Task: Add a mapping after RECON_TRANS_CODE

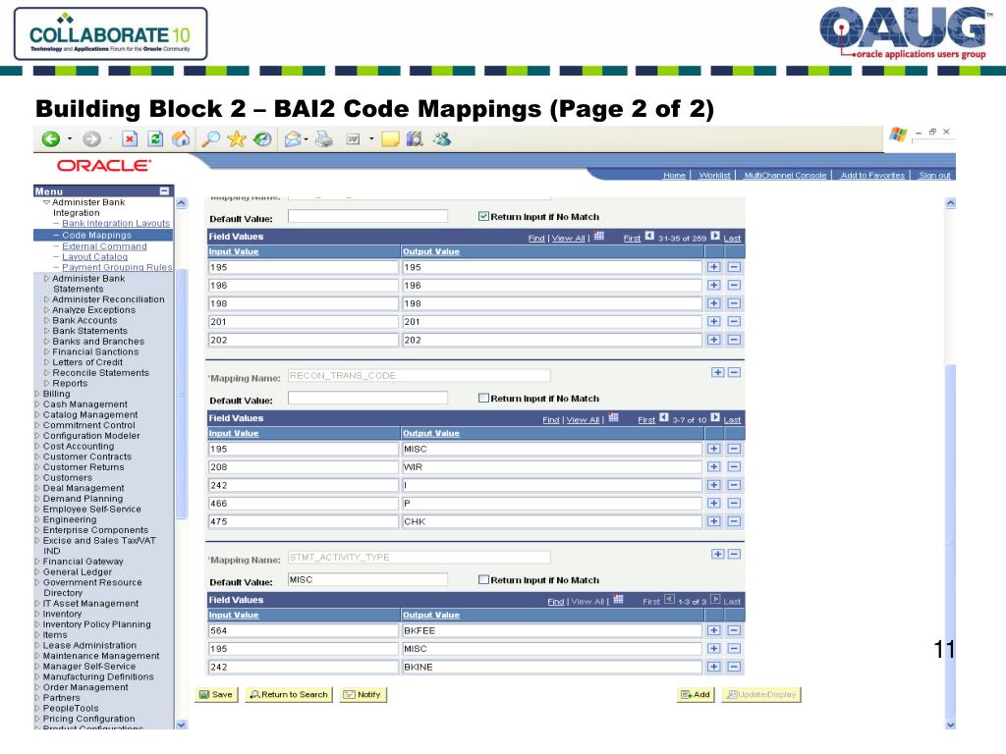Action: 718,372
